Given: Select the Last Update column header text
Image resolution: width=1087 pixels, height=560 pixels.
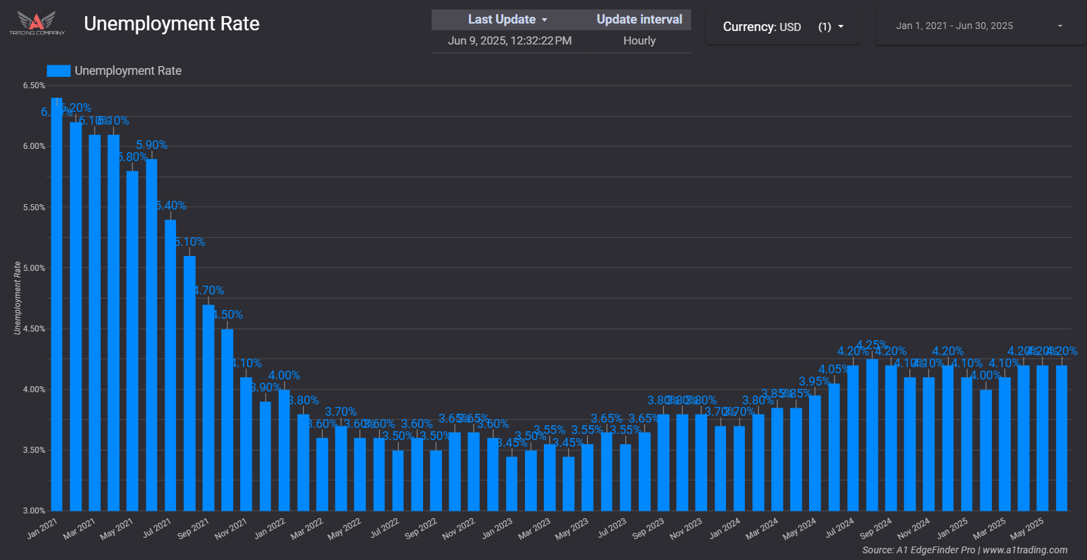Looking at the screenshot, I should coord(501,20).
